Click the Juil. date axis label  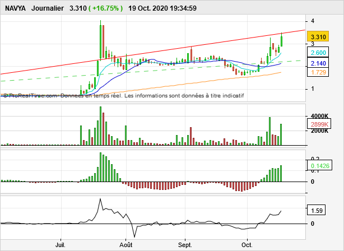pyautogui.click(x=60, y=245)
